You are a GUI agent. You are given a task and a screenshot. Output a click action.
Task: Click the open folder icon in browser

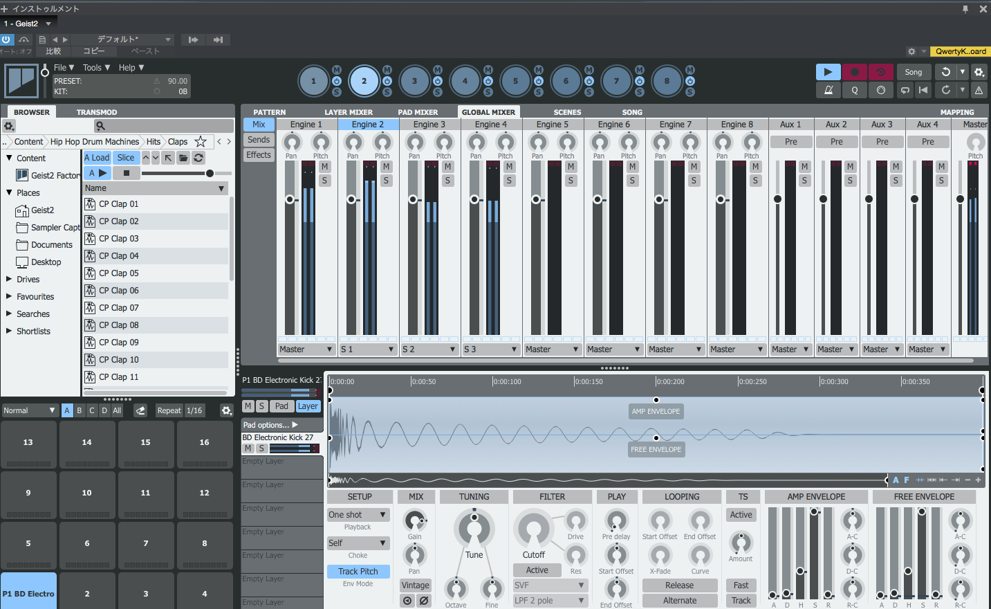(x=183, y=158)
